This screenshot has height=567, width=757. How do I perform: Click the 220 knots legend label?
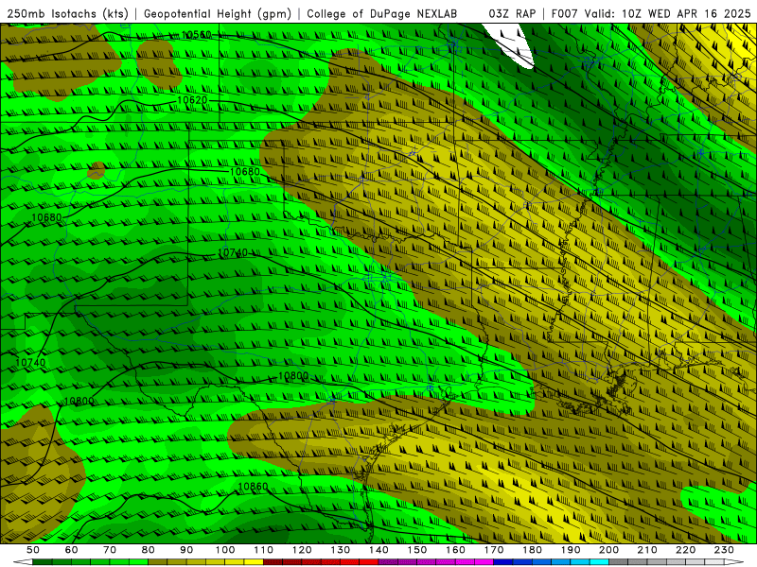coord(685,550)
